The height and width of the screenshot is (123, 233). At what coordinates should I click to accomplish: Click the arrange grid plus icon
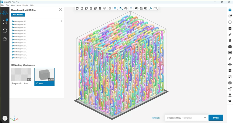[230, 71]
